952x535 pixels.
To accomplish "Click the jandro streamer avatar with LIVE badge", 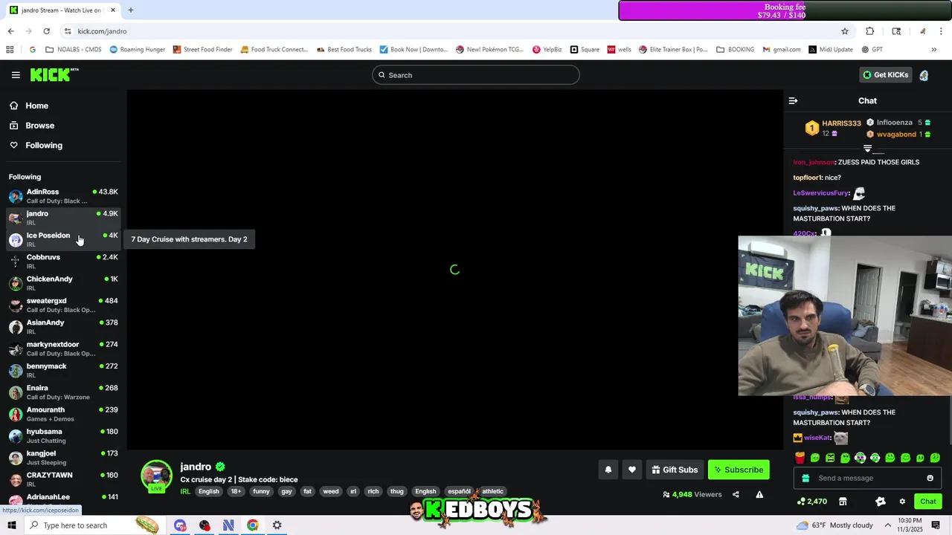I will pyautogui.click(x=156, y=476).
